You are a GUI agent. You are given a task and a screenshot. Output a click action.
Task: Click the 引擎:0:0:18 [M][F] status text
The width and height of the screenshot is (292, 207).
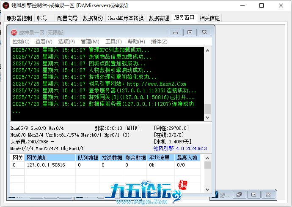(x=117, y=128)
